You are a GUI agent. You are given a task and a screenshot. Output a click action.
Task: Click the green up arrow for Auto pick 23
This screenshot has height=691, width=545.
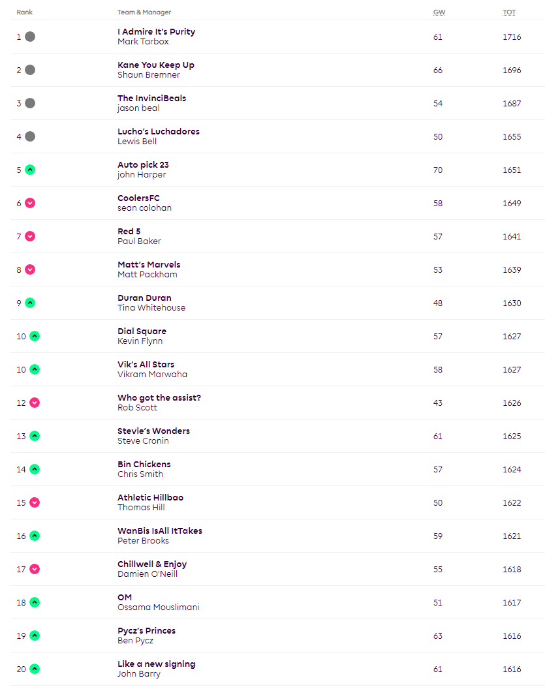[x=30, y=170]
